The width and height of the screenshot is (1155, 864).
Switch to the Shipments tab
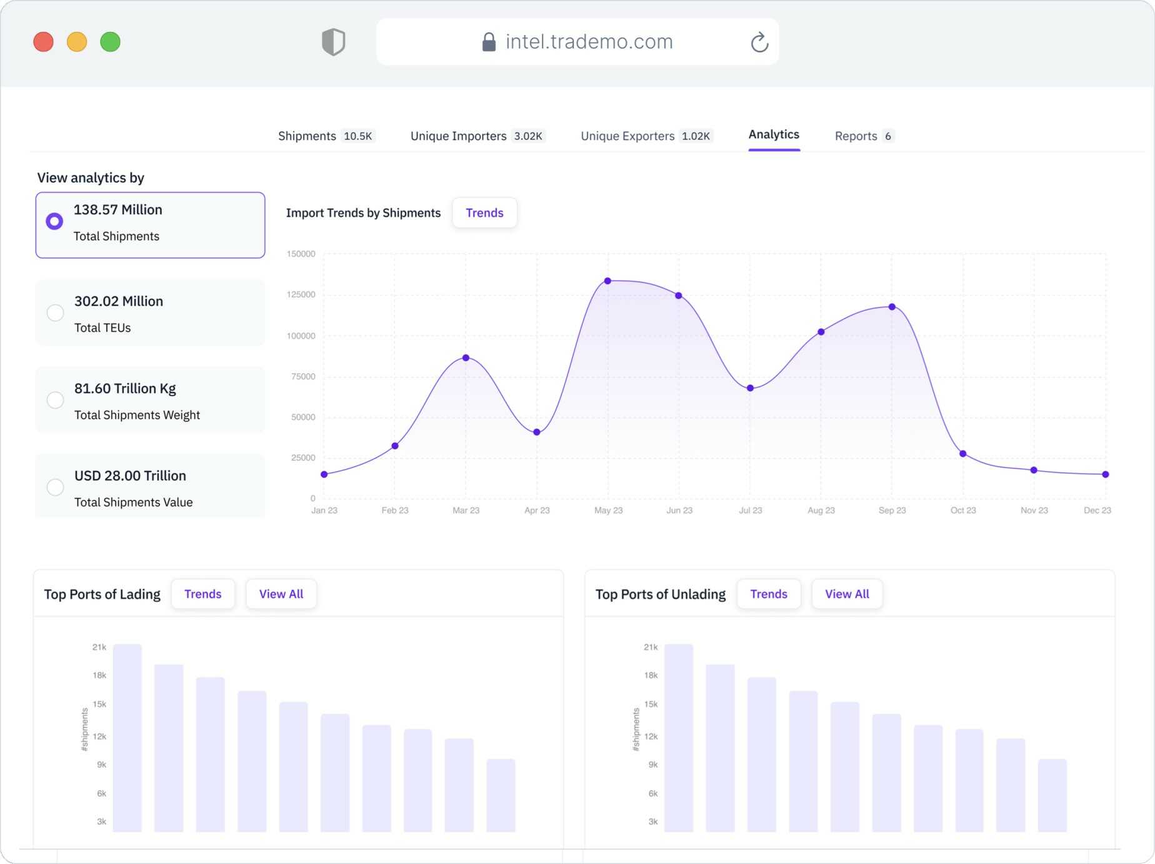[307, 136]
